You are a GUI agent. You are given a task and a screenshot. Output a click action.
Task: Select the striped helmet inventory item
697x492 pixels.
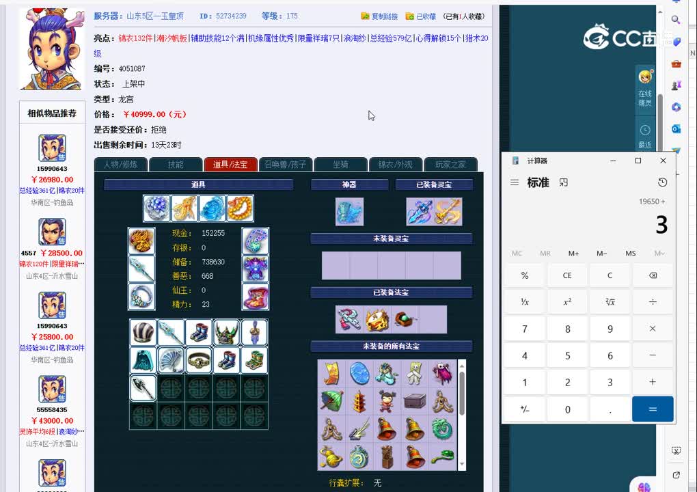(143, 333)
